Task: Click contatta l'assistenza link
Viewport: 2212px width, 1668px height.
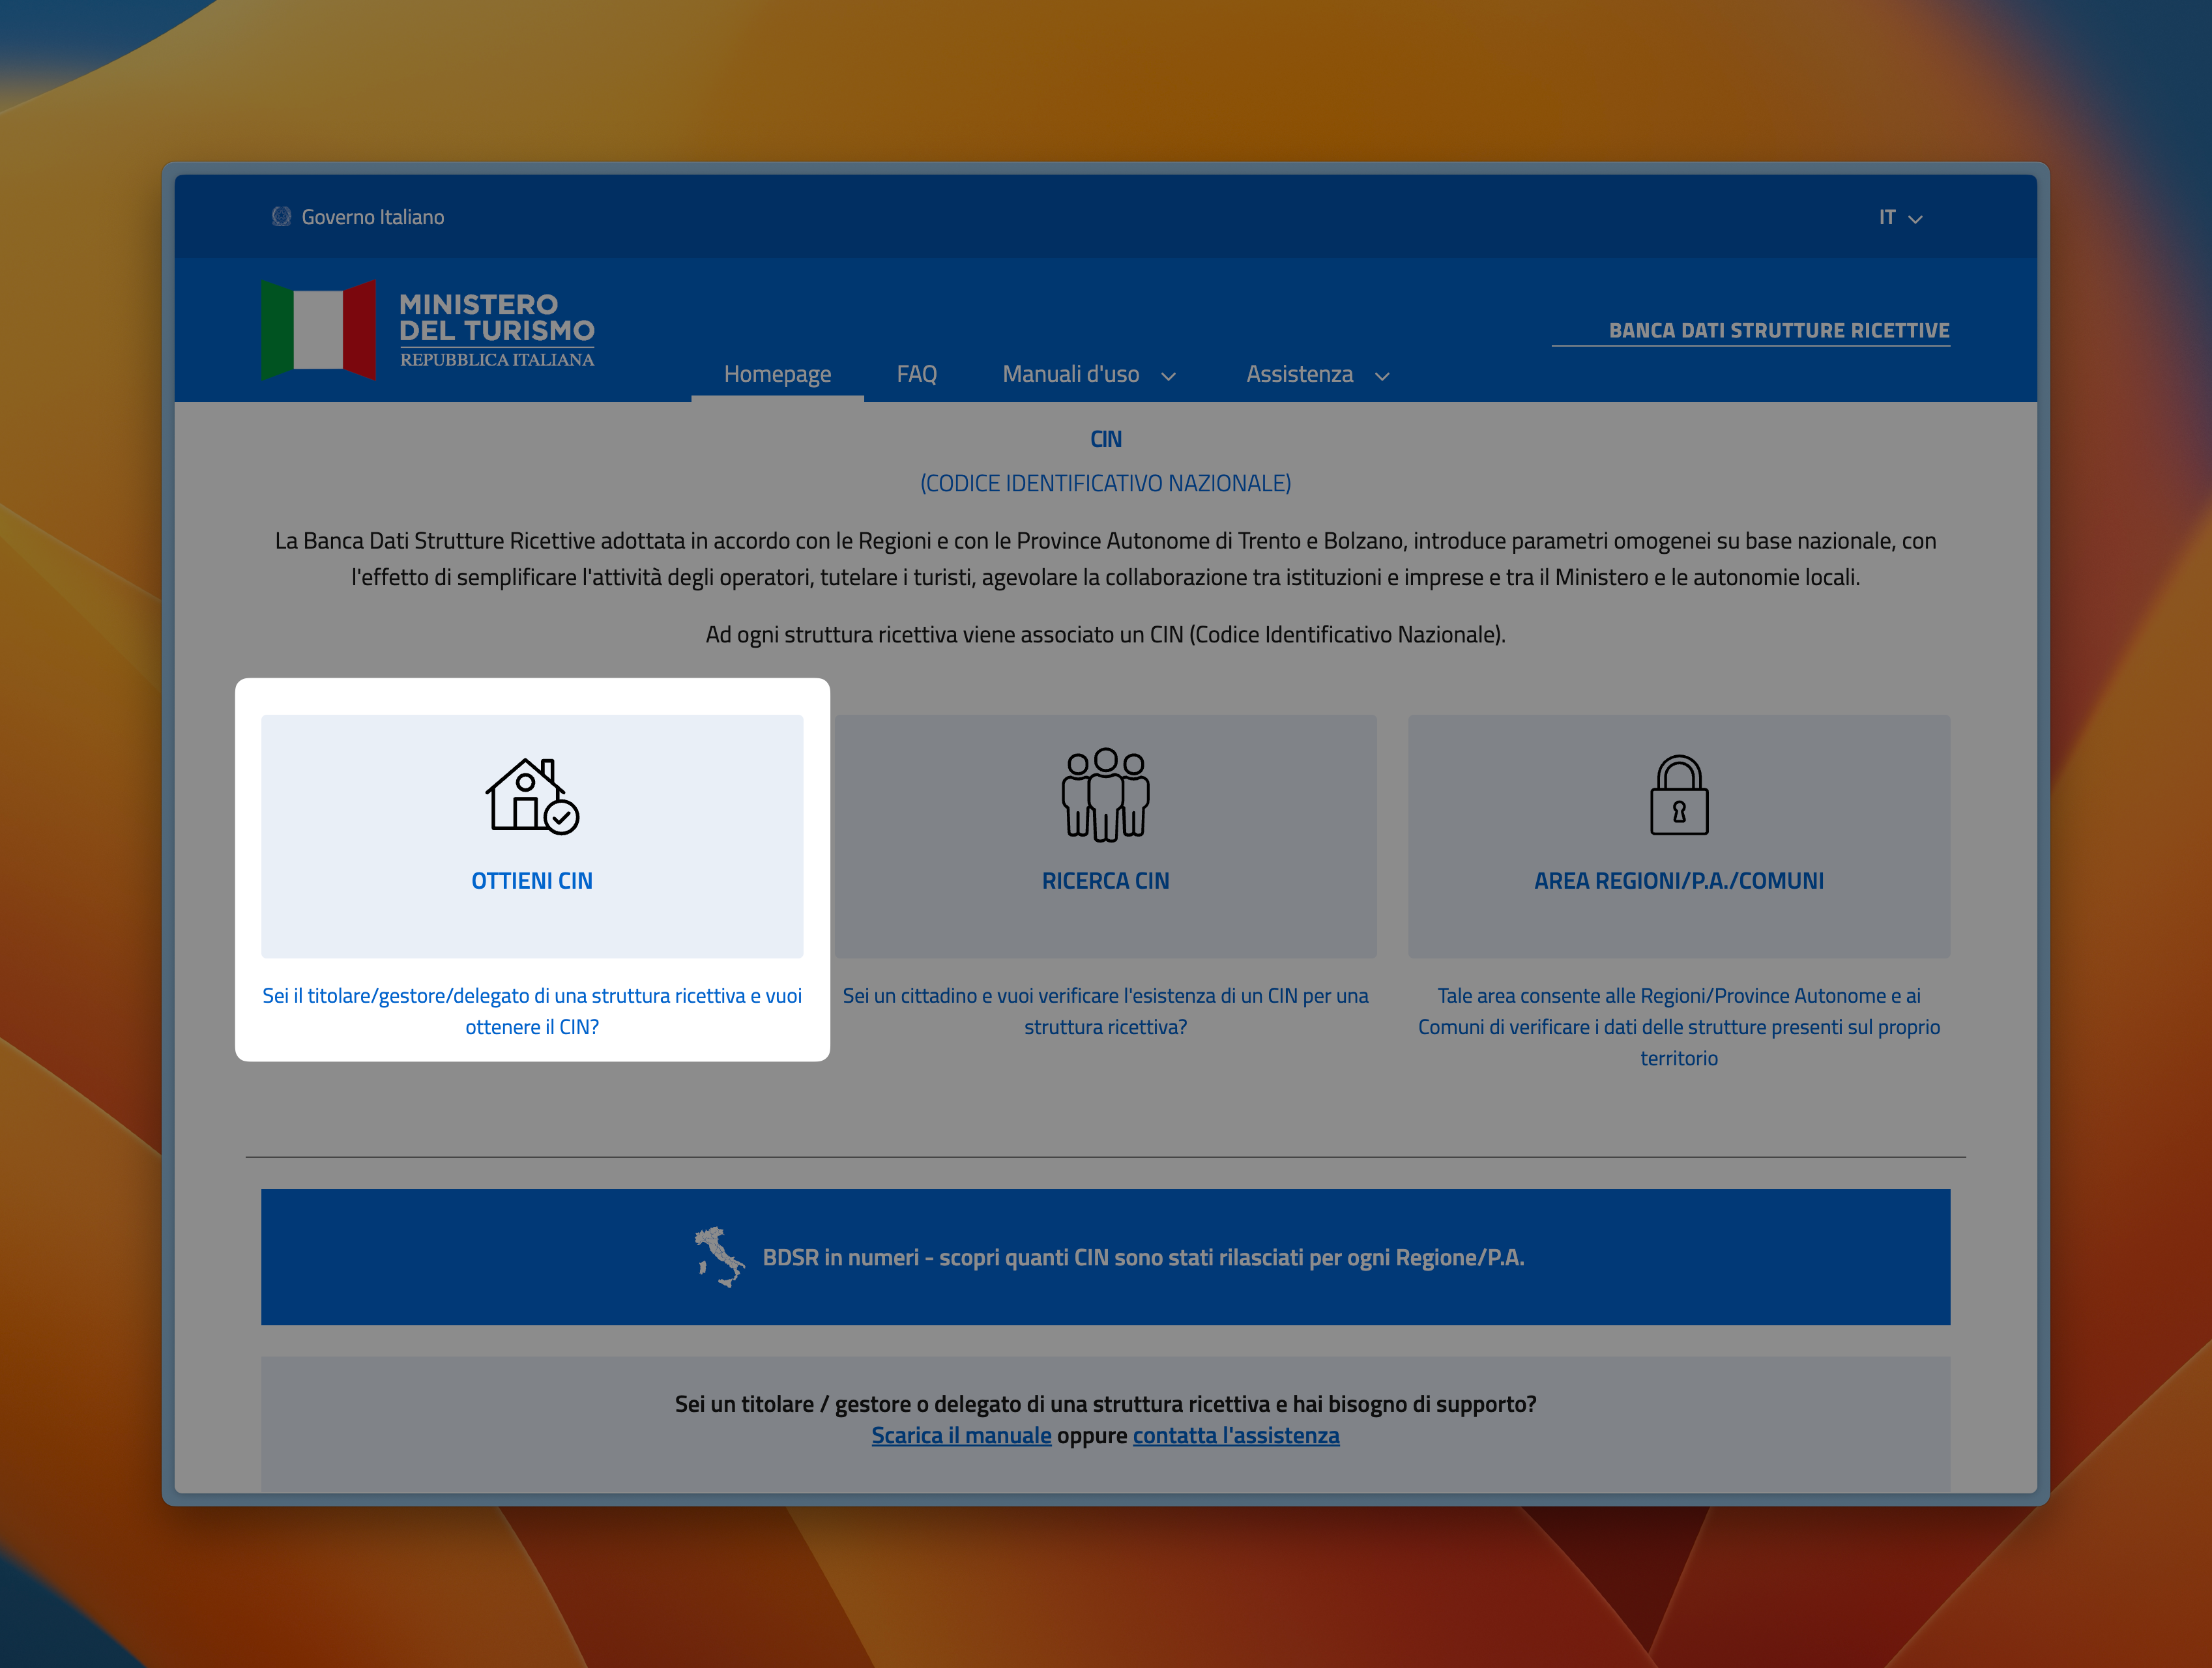Action: click(1235, 1436)
